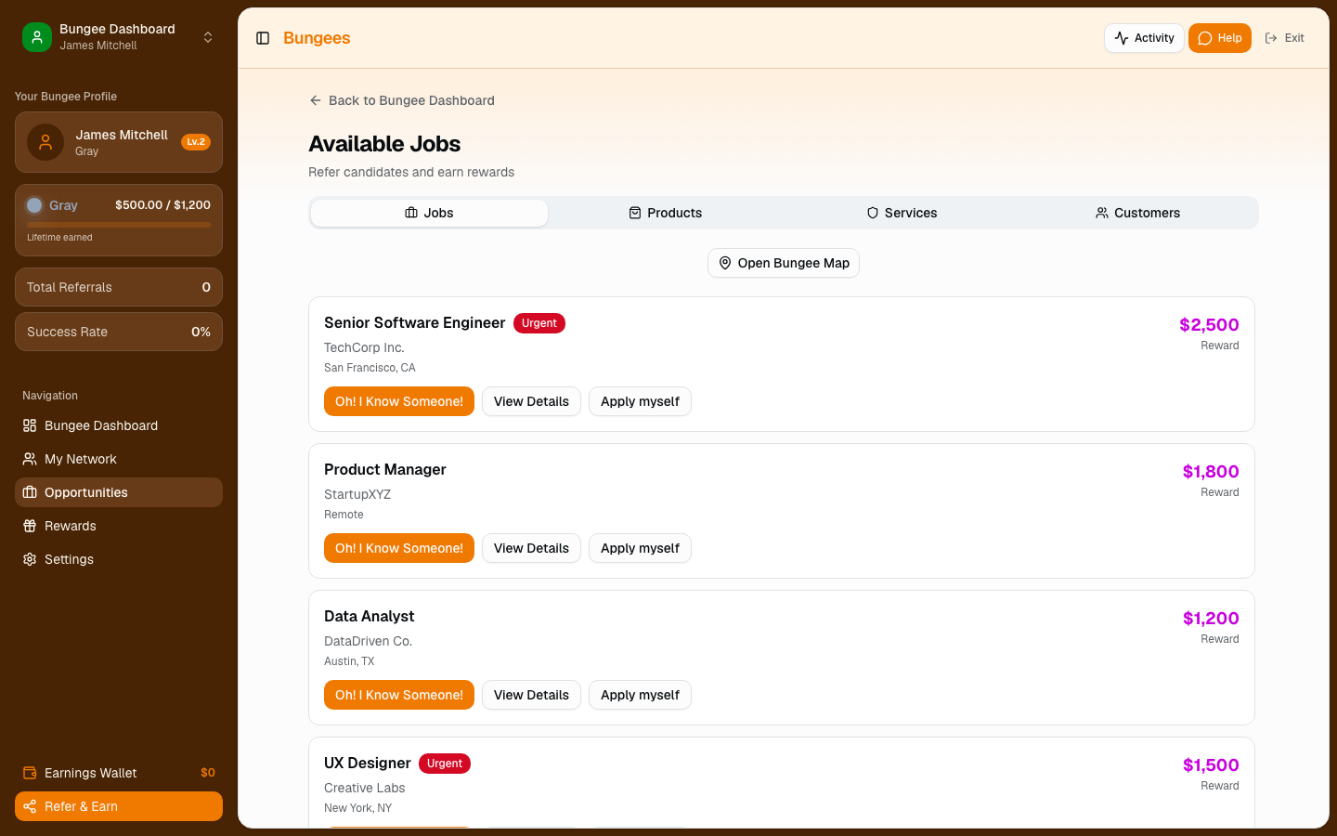Click Exit in the header
This screenshot has height=836, width=1337.
tap(1285, 38)
